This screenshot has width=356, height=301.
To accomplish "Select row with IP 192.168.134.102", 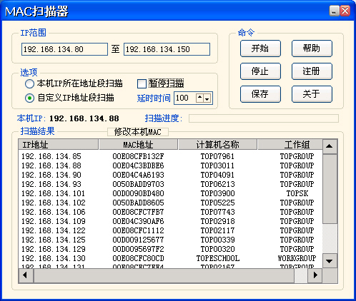I will pos(170,203).
